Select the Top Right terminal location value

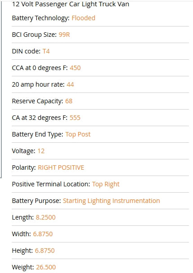click(x=106, y=184)
